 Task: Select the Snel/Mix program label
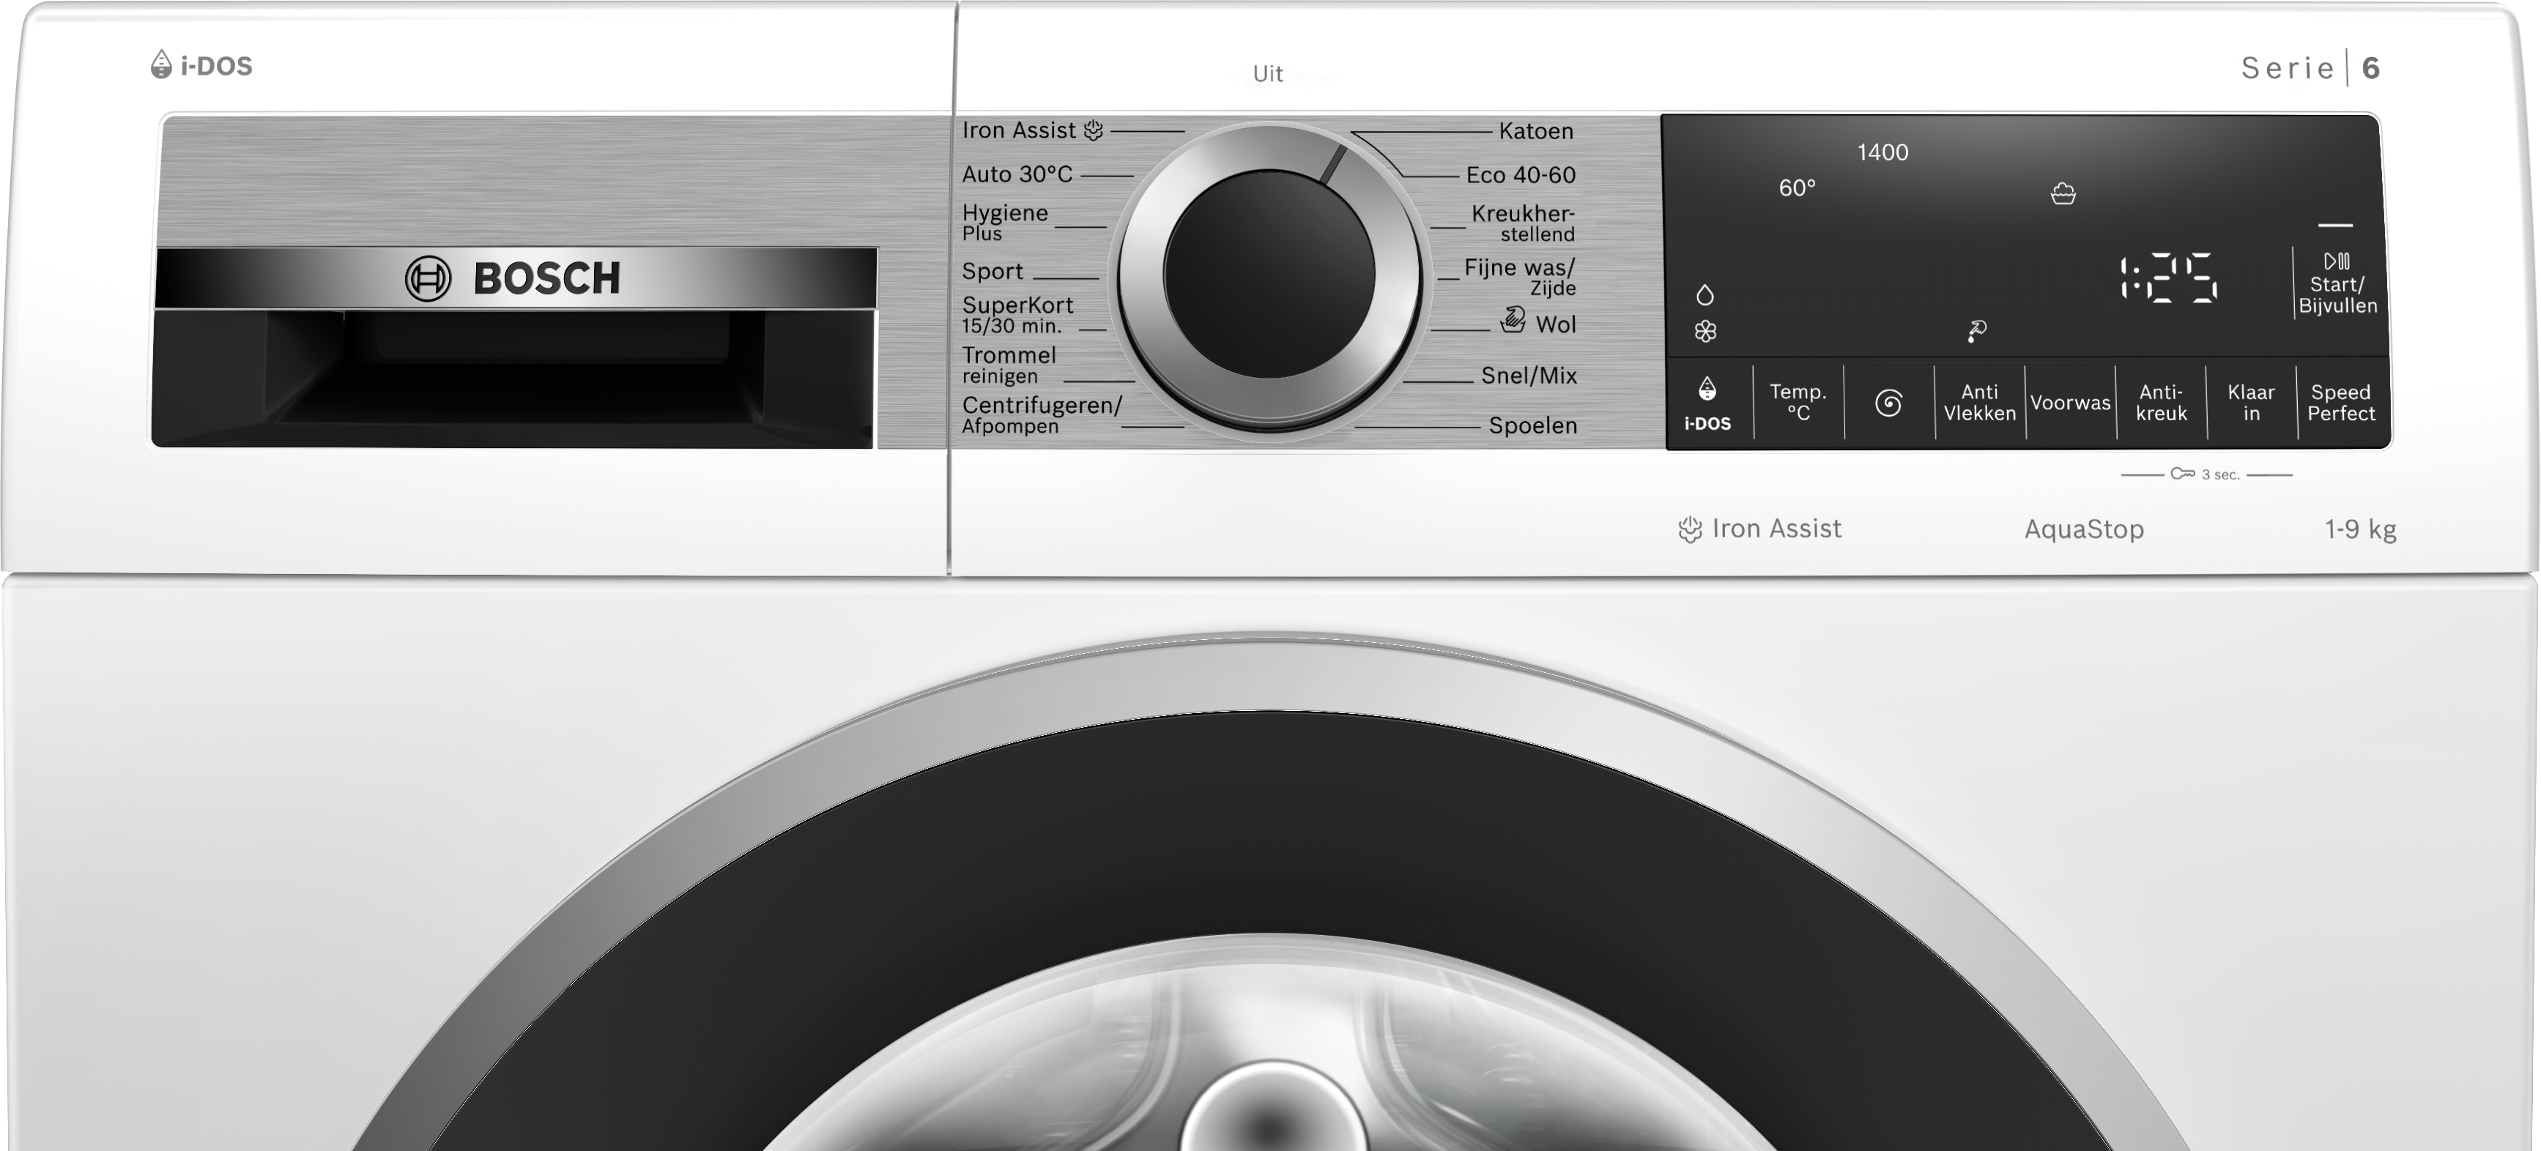point(1529,376)
